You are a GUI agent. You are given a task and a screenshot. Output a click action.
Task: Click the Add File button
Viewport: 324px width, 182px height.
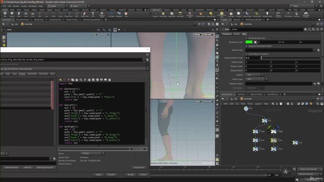pyautogui.click(x=27, y=167)
